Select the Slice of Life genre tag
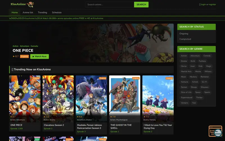This screenshot has width=225, height=141. [x=186, y=92]
